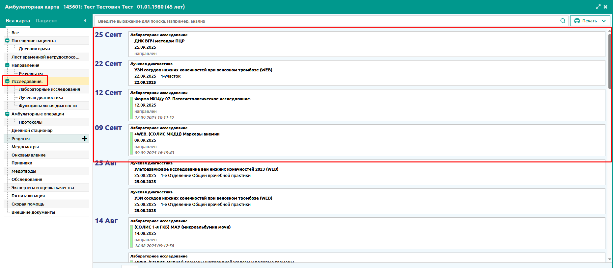Click the vertical scrollbar of the records list
The image size is (613, 268).
pos(609,62)
